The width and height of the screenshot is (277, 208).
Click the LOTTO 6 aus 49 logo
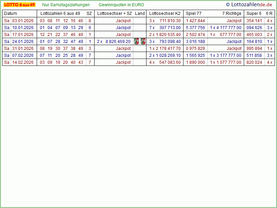(x=20, y=5)
